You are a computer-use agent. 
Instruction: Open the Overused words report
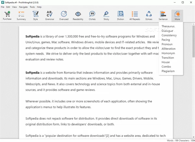(x=64, y=16)
